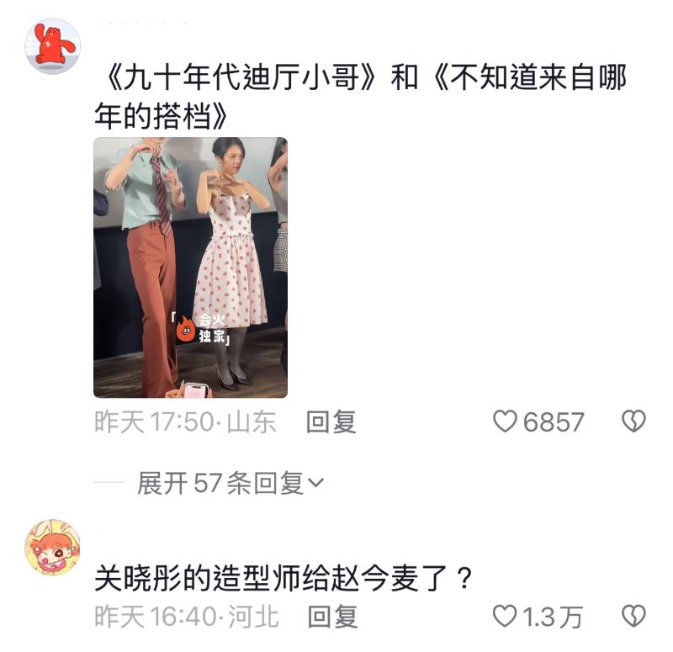The height and width of the screenshot is (652, 673).
Task: Select the comment text about 九十年代迪厅小哥
Action: click(x=361, y=97)
